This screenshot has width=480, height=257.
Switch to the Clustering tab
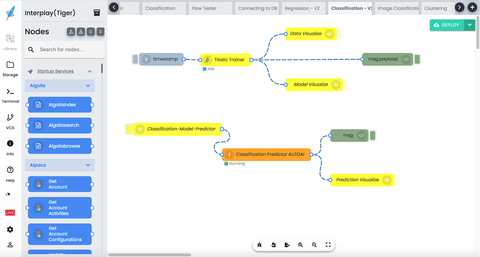tap(435, 8)
